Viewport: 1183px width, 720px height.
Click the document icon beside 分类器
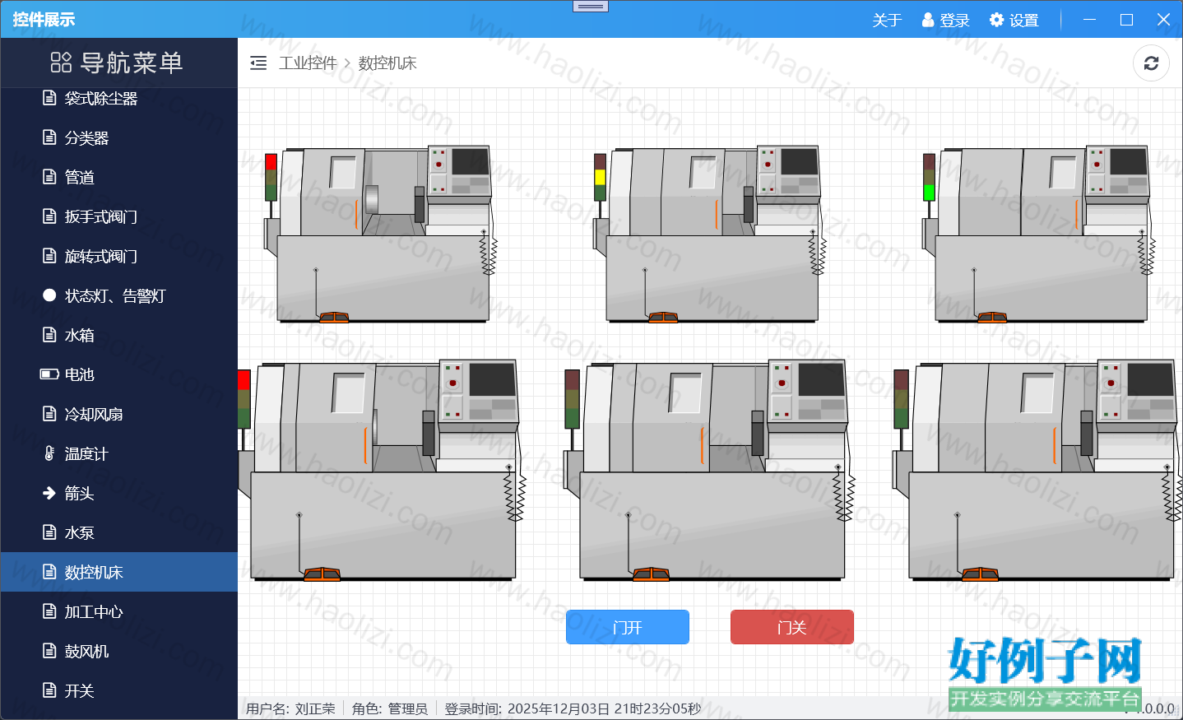49,137
